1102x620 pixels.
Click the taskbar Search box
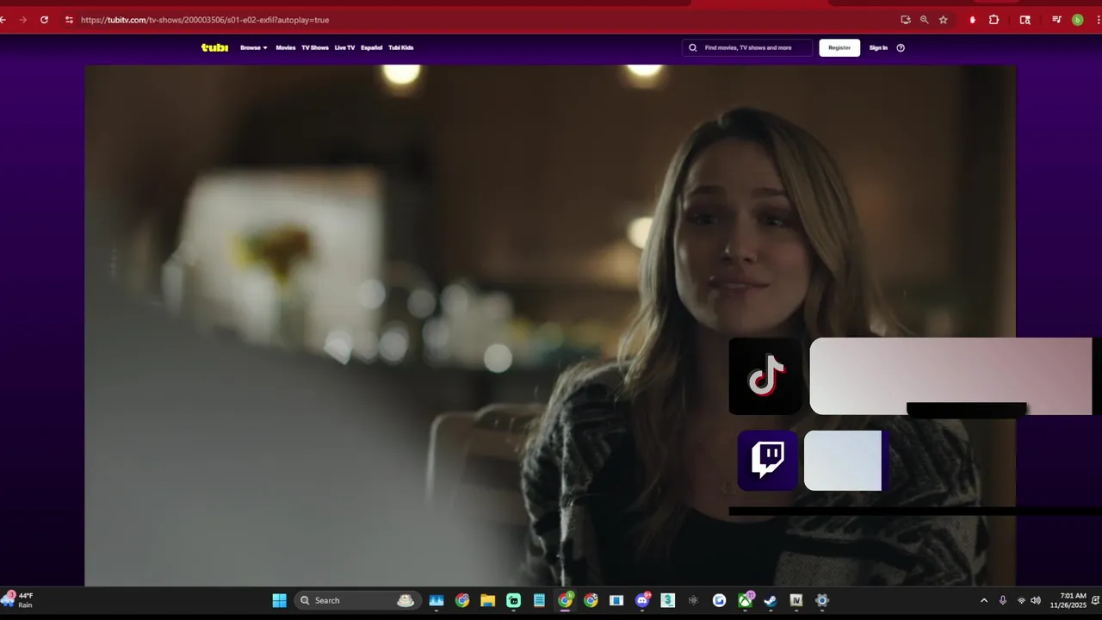(356, 600)
